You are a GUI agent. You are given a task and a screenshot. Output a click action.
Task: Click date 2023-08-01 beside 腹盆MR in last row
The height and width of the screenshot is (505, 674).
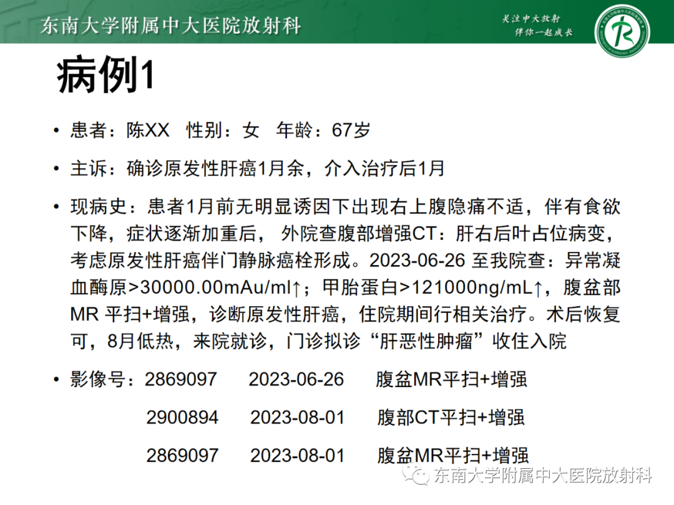(298, 455)
